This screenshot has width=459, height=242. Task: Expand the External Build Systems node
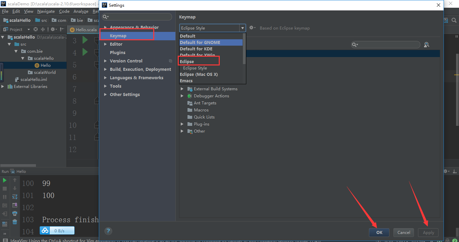pyautogui.click(x=182, y=89)
